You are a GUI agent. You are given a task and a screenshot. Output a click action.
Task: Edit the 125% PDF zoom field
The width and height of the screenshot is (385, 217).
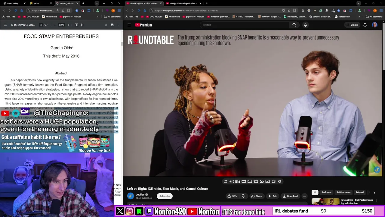[x=61, y=25]
